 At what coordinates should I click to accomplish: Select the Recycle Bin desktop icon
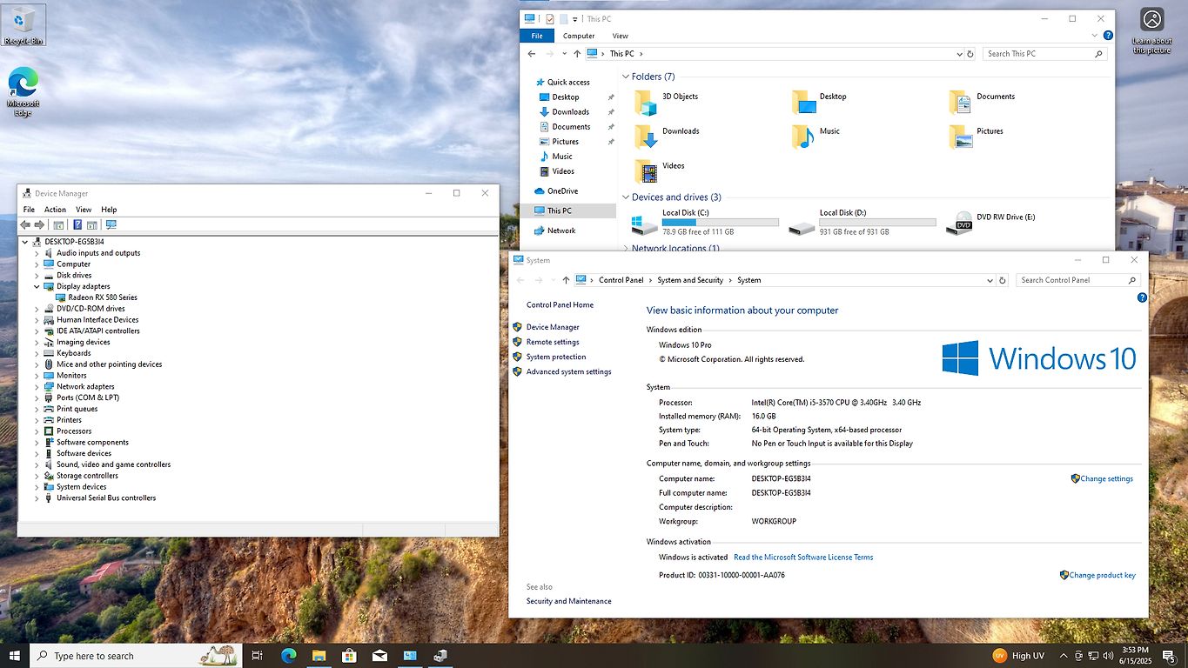click(x=23, y=24)
